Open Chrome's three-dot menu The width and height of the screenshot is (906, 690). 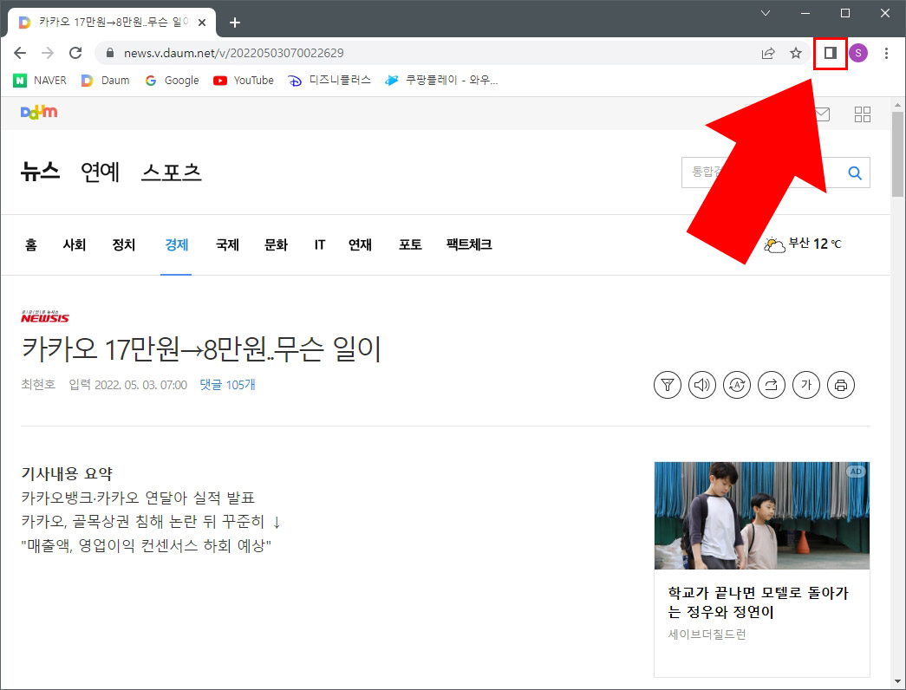pos(886,53)
